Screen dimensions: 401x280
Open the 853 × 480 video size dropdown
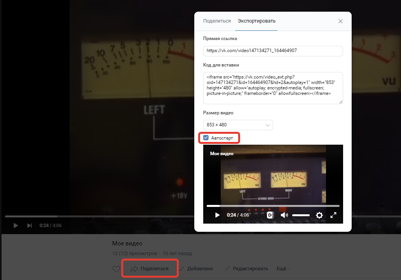click(x=238, y=125)
